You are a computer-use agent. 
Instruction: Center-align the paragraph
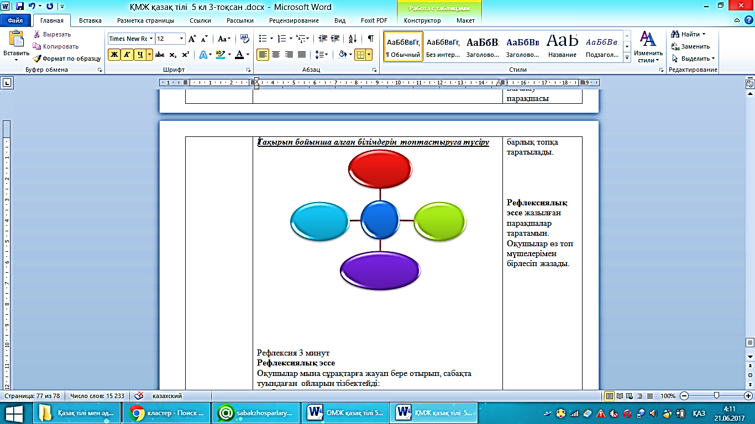pos(276,55)
